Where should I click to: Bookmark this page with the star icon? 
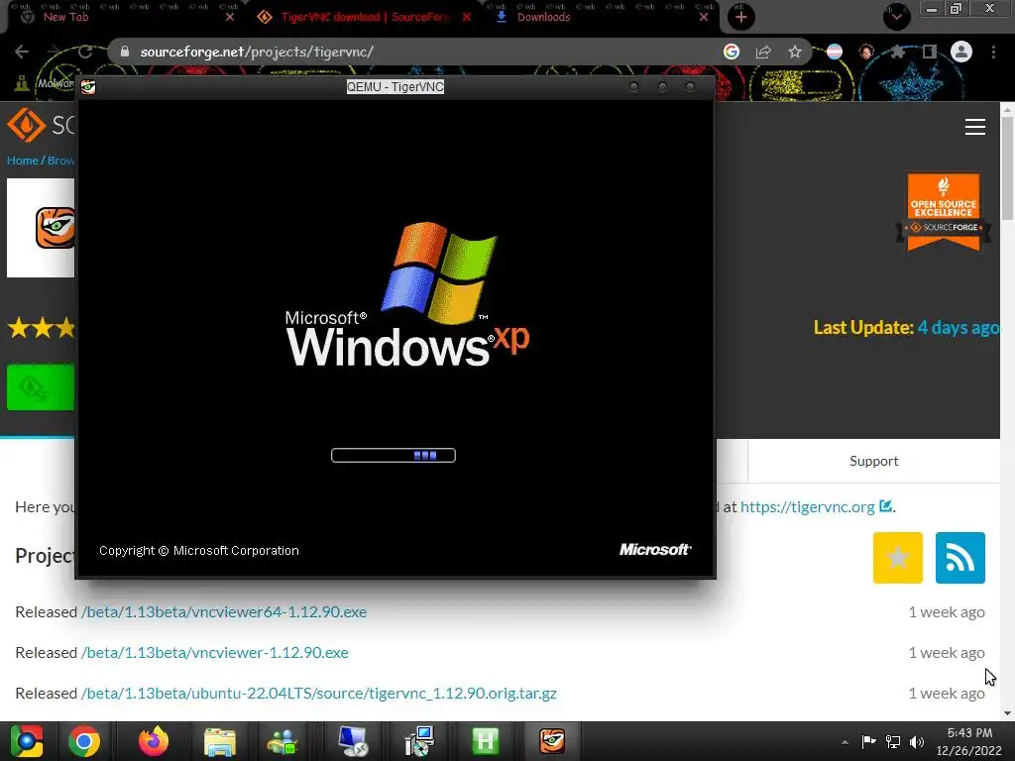coord(795,52)
